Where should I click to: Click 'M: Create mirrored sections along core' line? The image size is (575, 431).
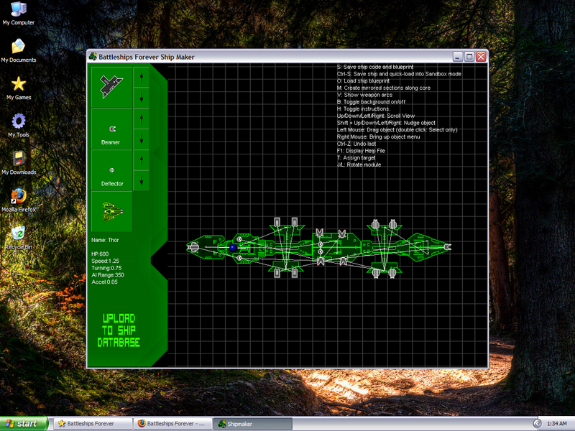384,88
